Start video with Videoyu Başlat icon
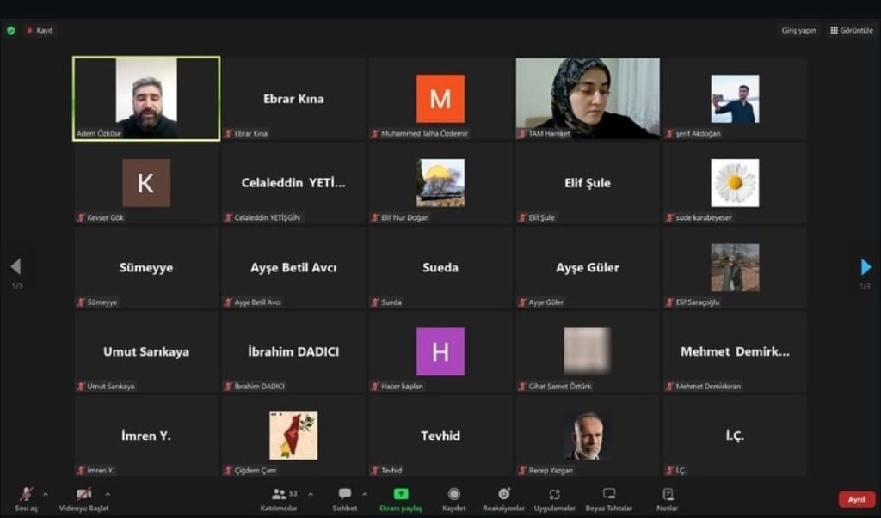Image resolution: width=881 pixels, height=518 pixels. pos(83,495)
